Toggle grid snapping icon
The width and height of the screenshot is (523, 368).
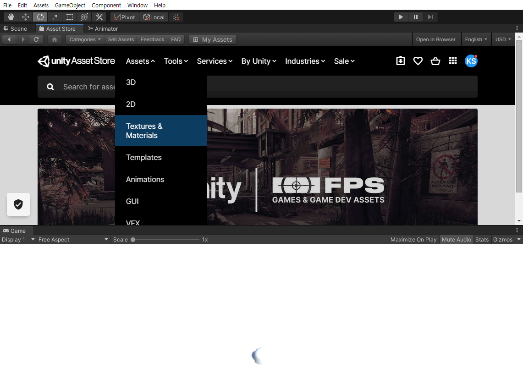(176, 17)
